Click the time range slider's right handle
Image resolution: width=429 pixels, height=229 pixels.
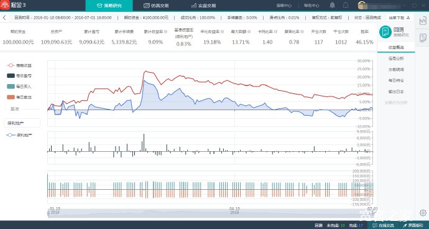(372, 213)
